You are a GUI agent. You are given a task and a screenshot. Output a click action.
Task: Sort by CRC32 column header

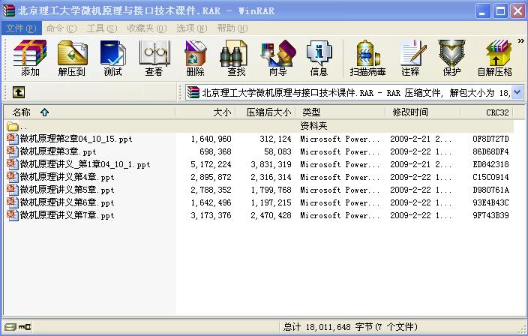point(487,112)
